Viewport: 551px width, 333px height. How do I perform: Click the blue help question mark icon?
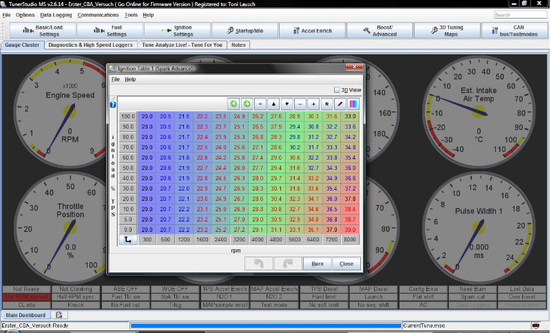coord(113,105)
